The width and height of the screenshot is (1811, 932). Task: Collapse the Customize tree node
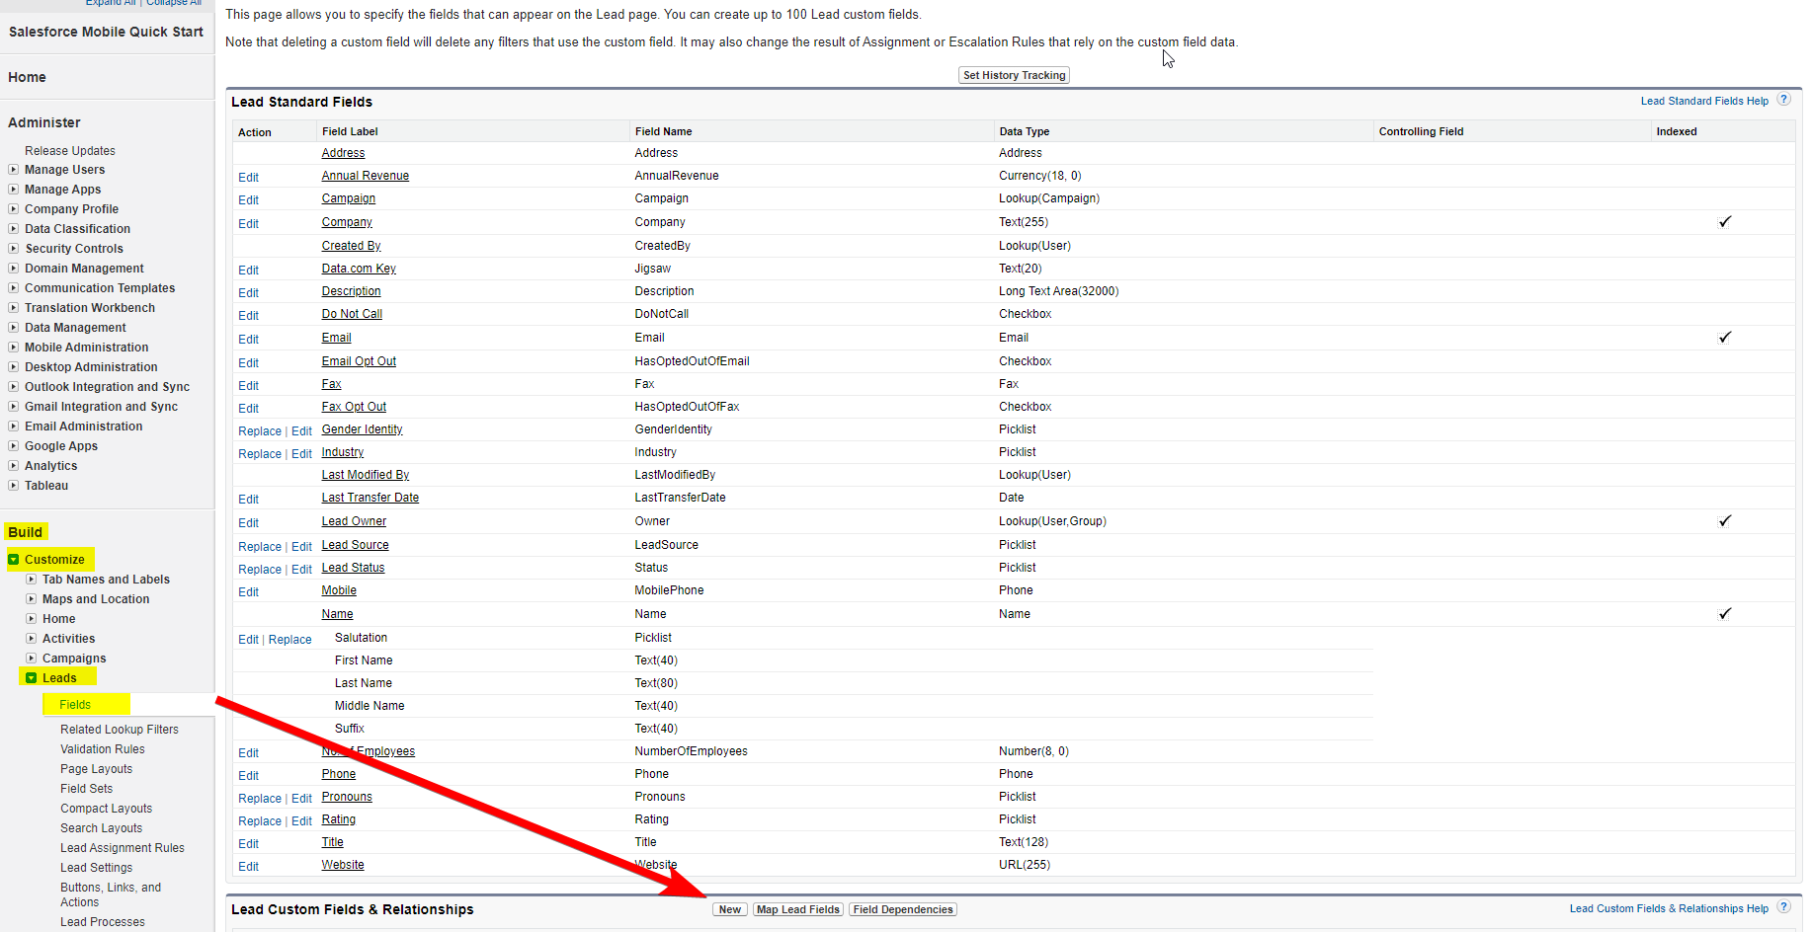click(x=14, y=560)
